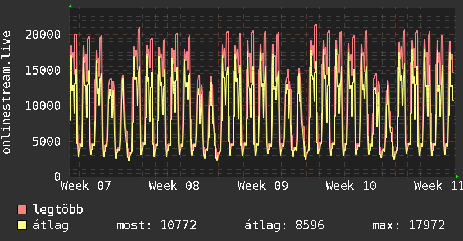Click the green arrow ending the x-axis
Screen dimensions: 463x241
pos(457,177)
